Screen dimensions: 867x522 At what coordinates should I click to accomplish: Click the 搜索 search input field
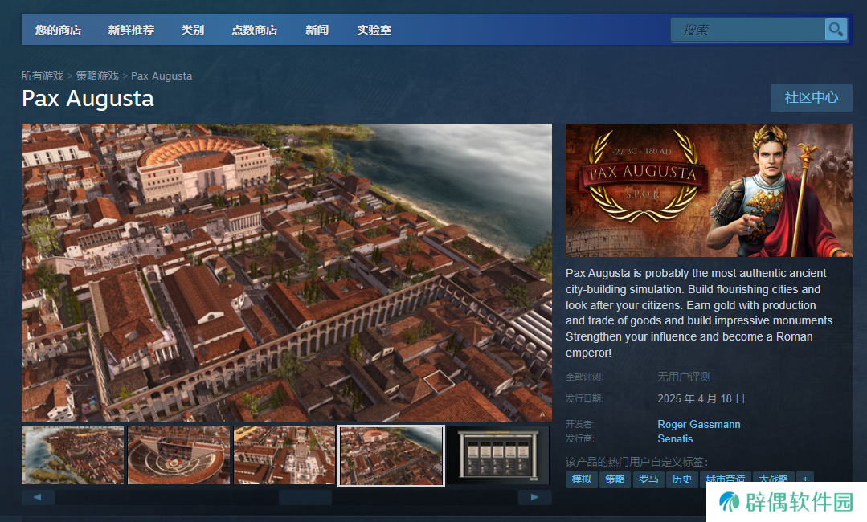747,30
